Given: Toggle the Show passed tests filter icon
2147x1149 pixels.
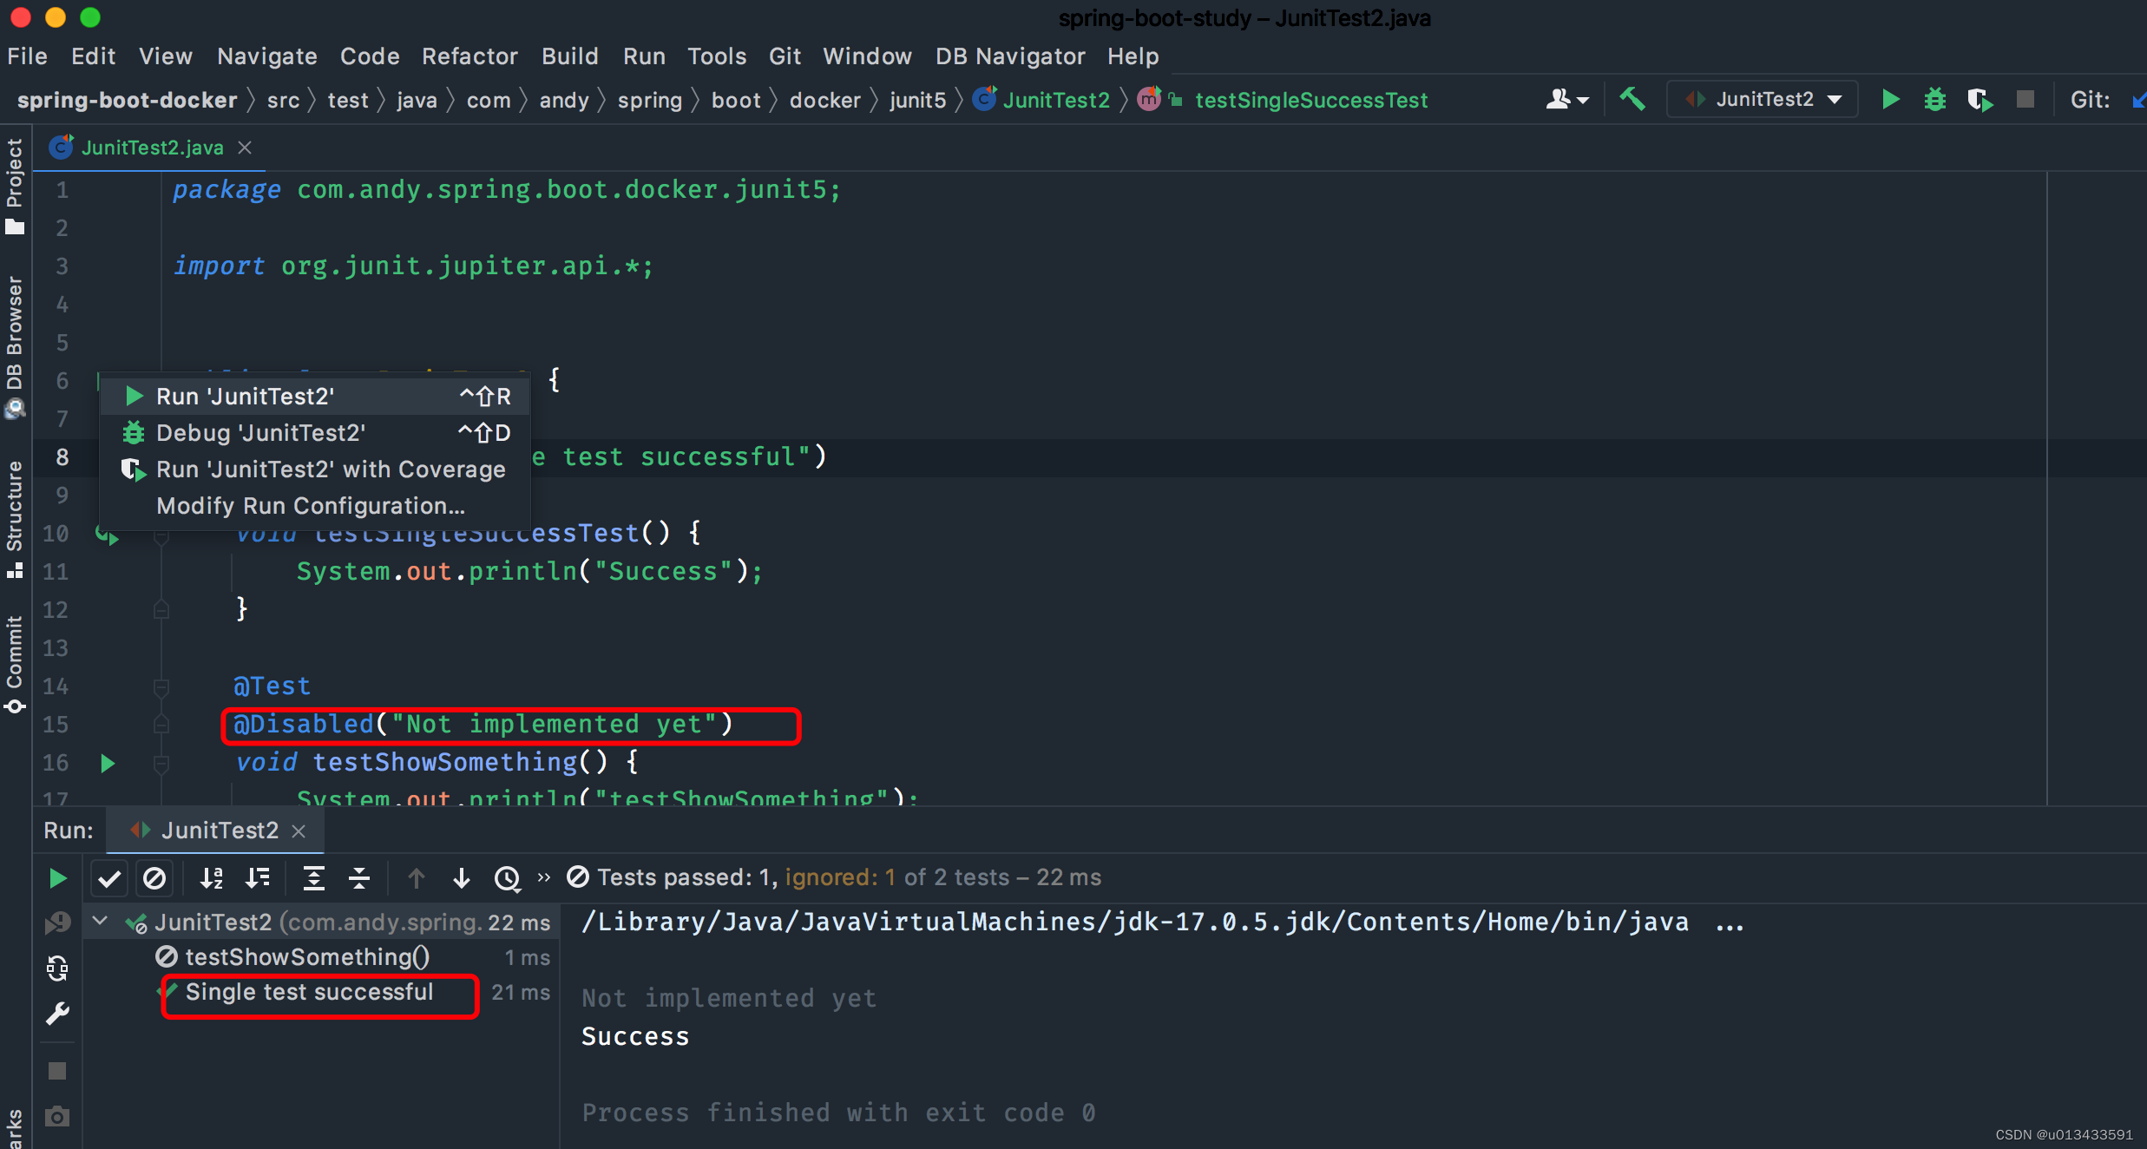Looking at the screenshot, I should point(108,877).
